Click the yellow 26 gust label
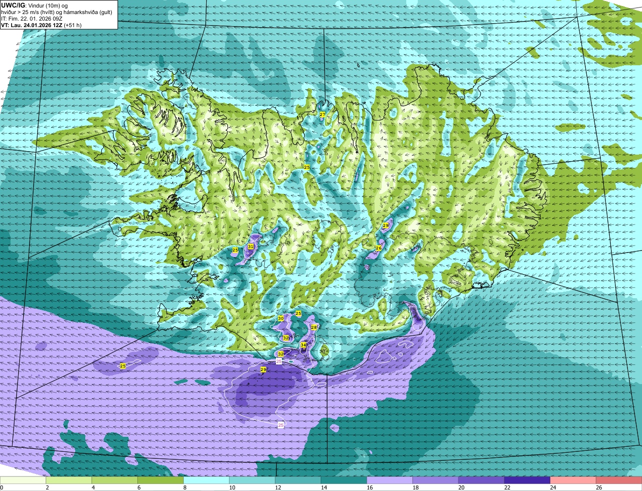Image resolution: width=642 pixels, height=491 pixels. 379,248
